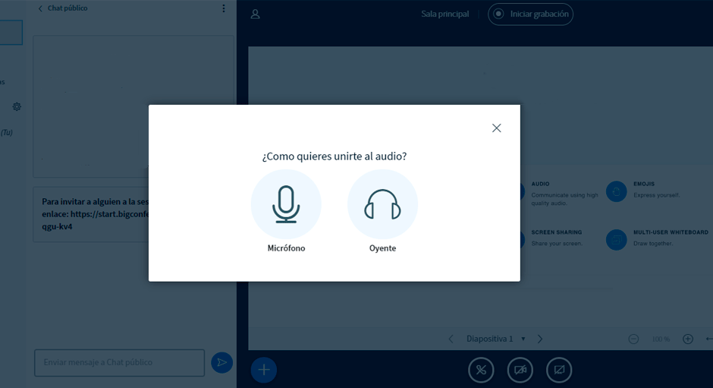Close the audio join dialog
This screenshot has width=713, height=388.
pyautogui.click(x=496, y=128)
